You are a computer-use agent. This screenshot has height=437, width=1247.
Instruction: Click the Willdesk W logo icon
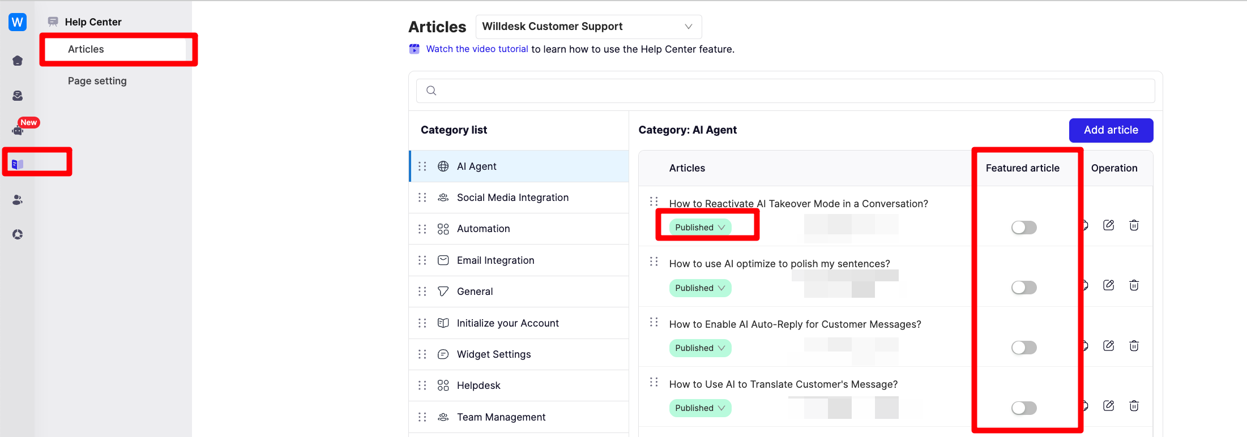pos(18,22)
